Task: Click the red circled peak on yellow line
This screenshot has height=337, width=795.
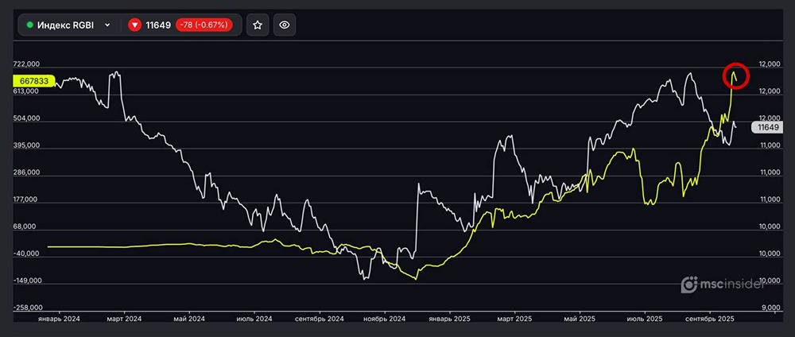Action: click(735, 76)
